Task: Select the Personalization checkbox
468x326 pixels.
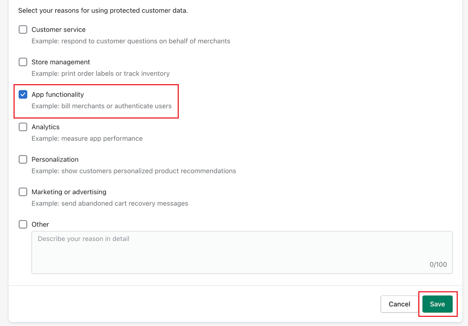Action: click(23, 160)
